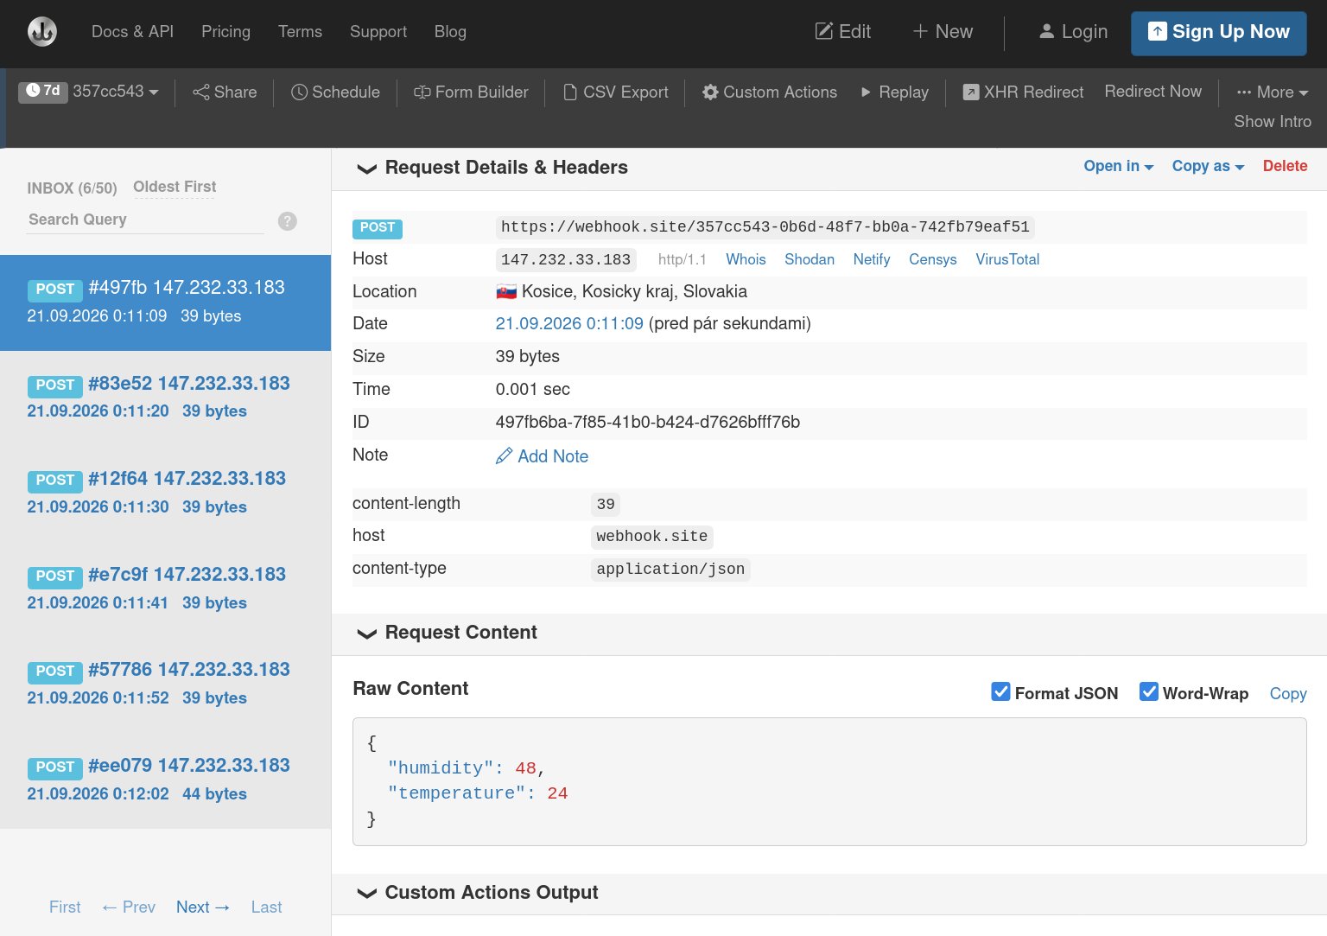Screen dimensions: 1327x936
Task: Click Show Intro
Action: point(1272,121)
